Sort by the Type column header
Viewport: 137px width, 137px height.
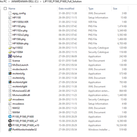[91, 9]
